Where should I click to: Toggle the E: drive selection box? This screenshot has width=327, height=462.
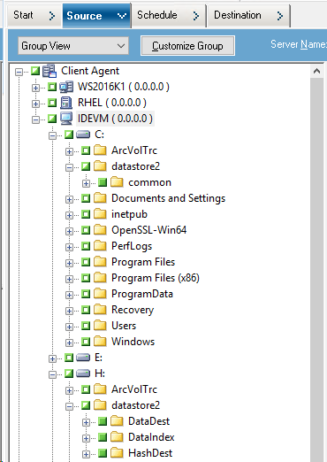point(69,358)
